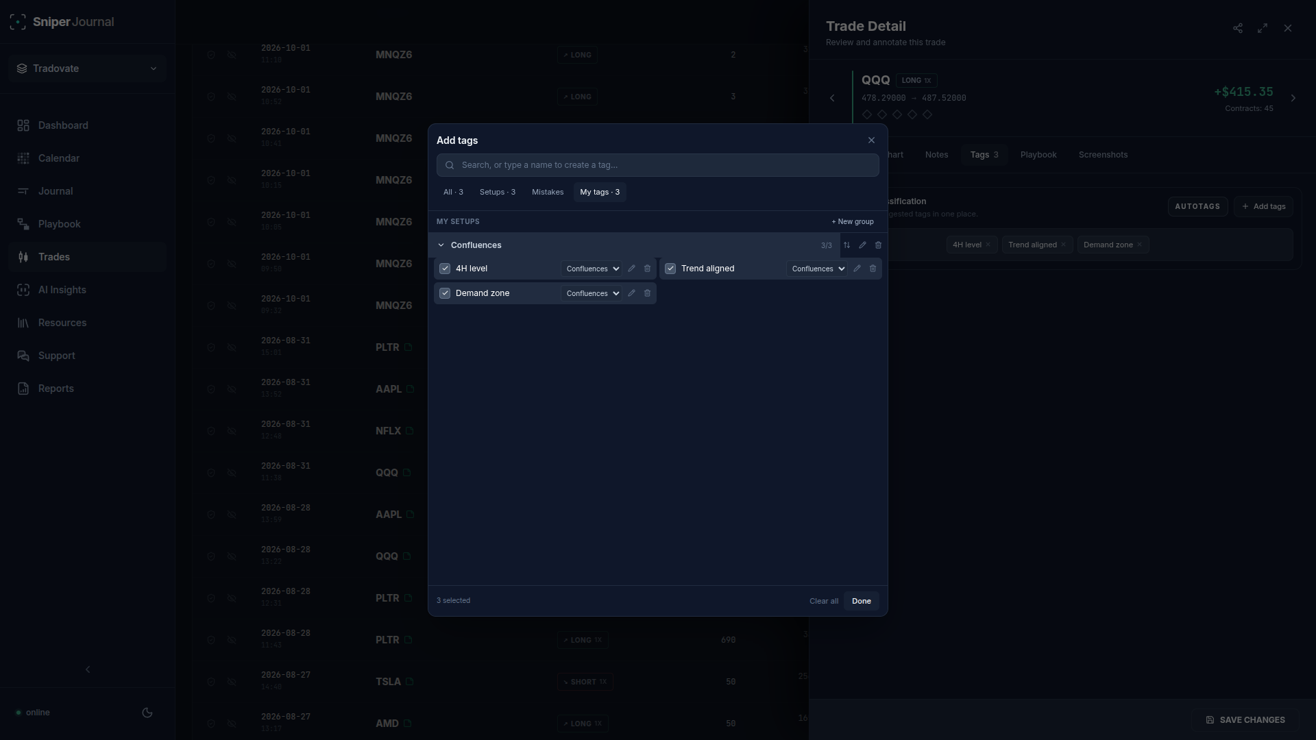
Task: Switch to the Setups filter
Action: [x=498, y=192]
